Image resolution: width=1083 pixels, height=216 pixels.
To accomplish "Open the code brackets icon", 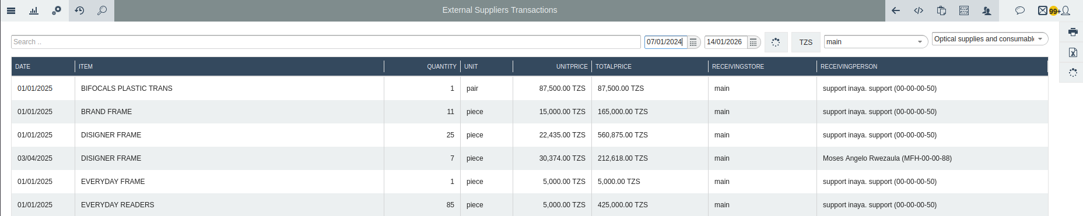I will coord(919,10).
